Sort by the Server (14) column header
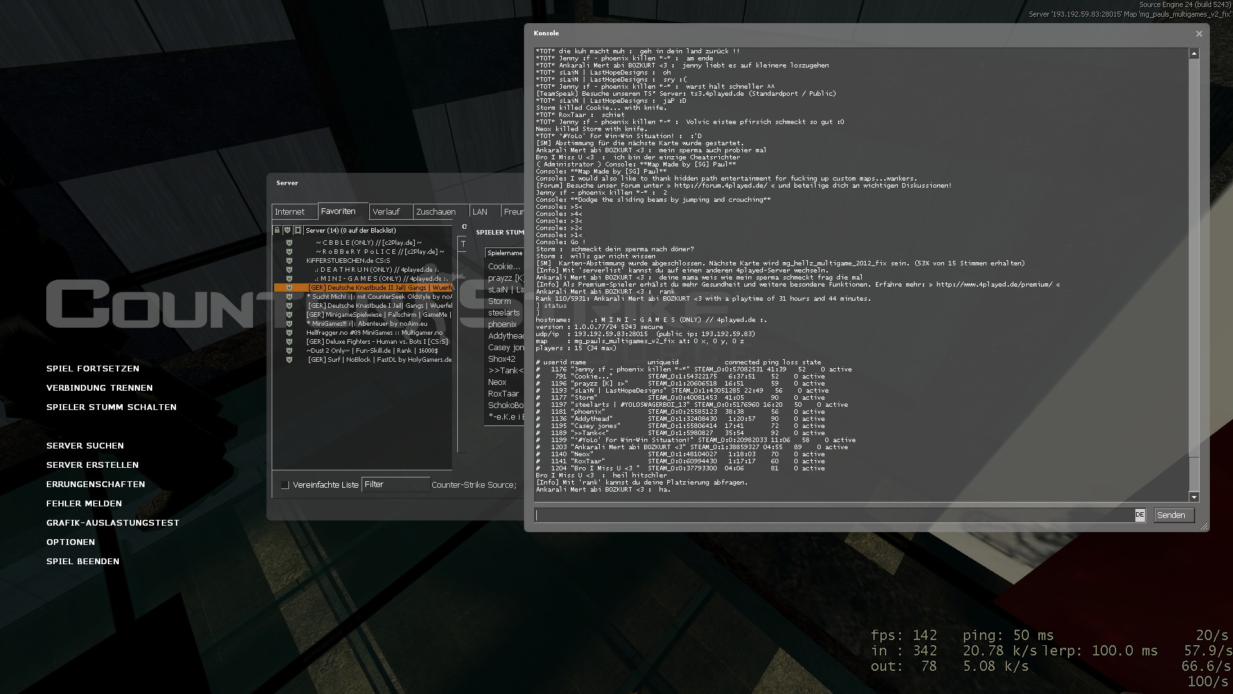Screen dimensions: 1233x694 tap(378, 230)
